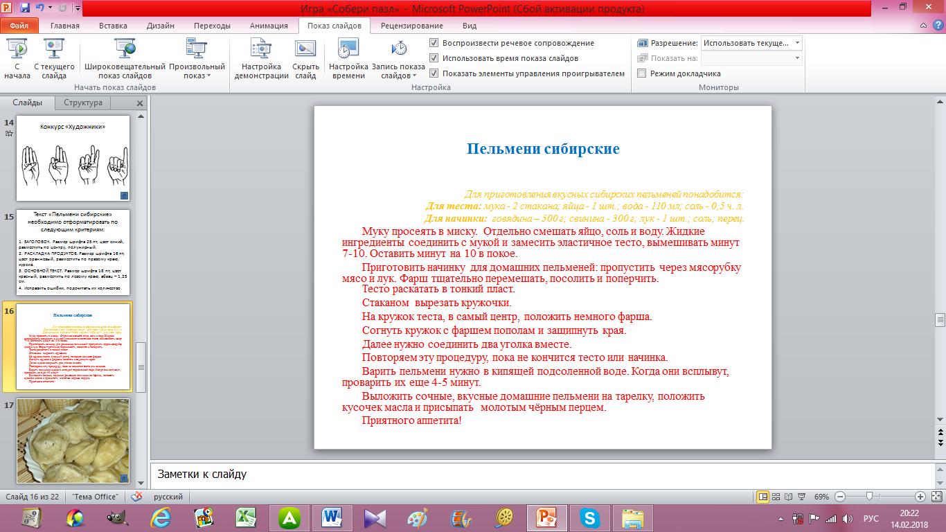Switch to Вставка ribbon tab
Screen dimensions: 946x532
(113, 26)
